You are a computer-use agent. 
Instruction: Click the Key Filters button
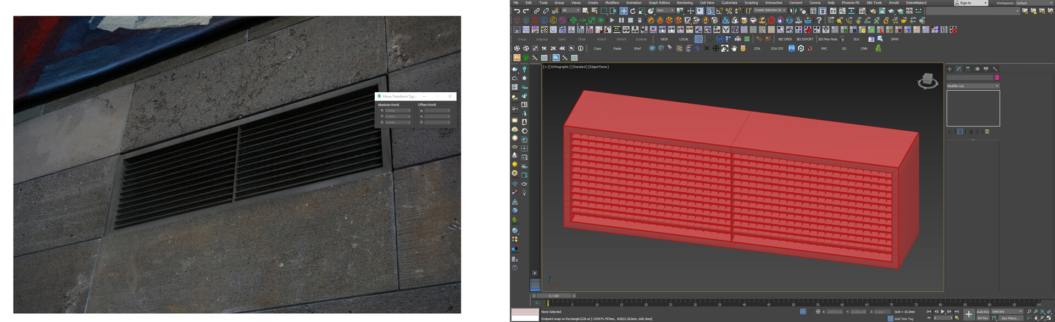[x=1011, y=318]
